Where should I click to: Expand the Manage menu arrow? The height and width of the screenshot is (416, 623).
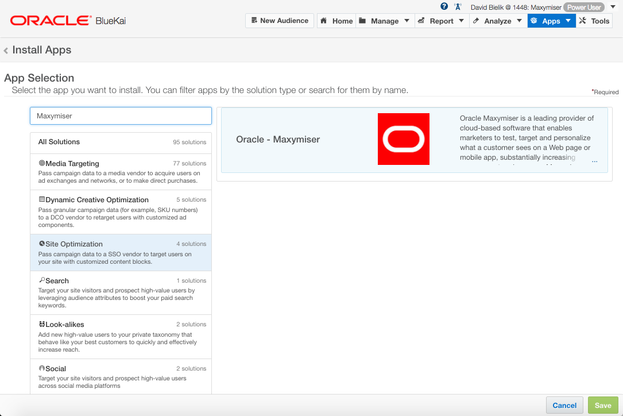407,21
